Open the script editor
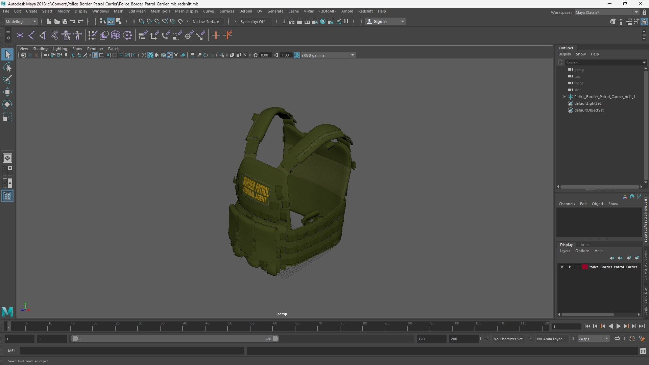649x365 pixels. click(x=643, y=351)
